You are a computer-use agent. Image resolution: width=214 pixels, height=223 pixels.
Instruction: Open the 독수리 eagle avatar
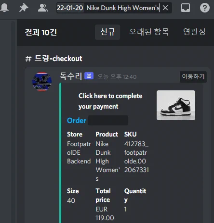pyautogui.click(x=42, y=82)
